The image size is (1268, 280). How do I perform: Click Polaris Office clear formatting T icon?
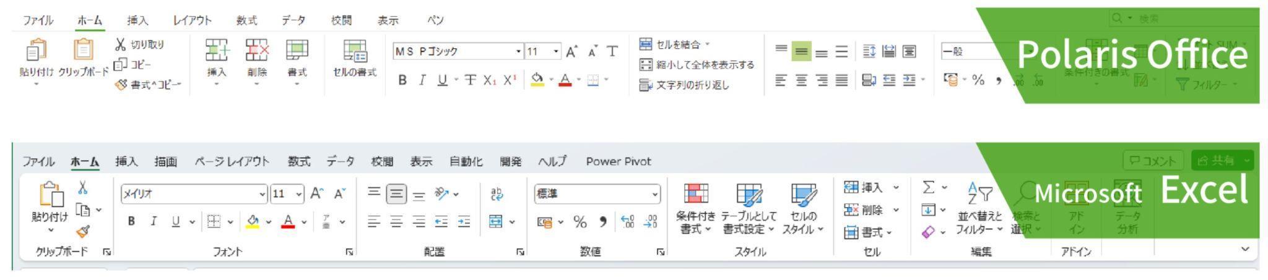pyautogui.click(x=612, y=52)
